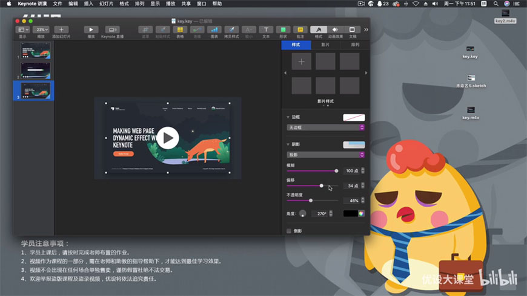Select key.key file on desktop
Viewport: 527px width, 296px height.
coord(470,52)
